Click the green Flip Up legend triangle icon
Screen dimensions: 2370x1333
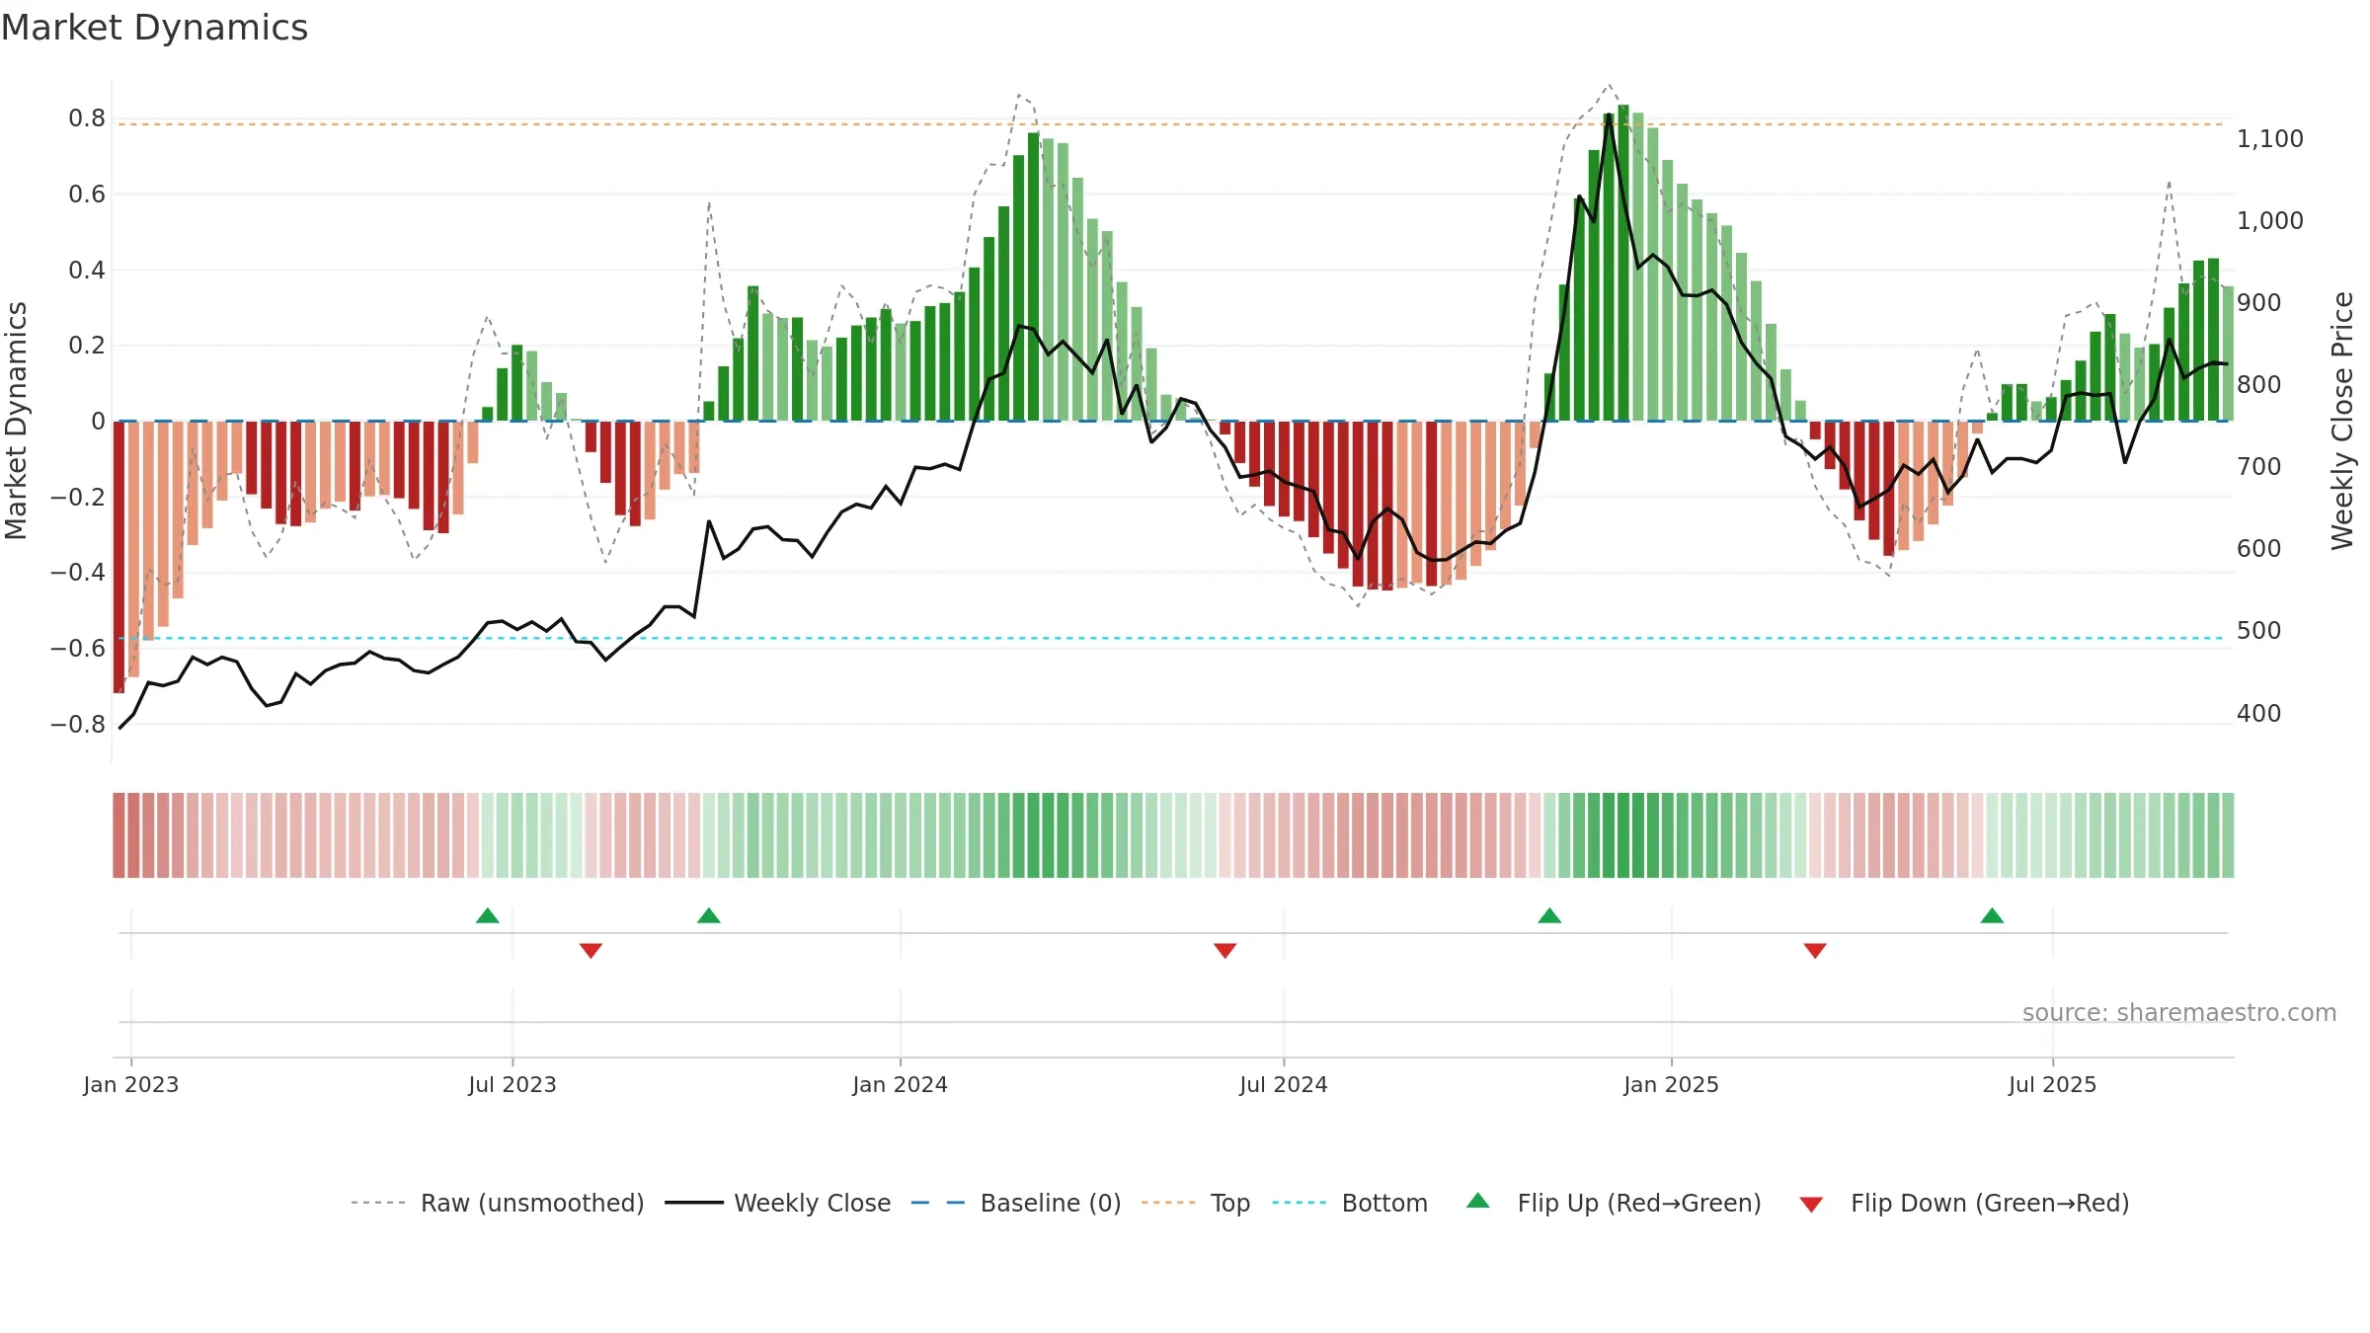pos(1478,1201)
